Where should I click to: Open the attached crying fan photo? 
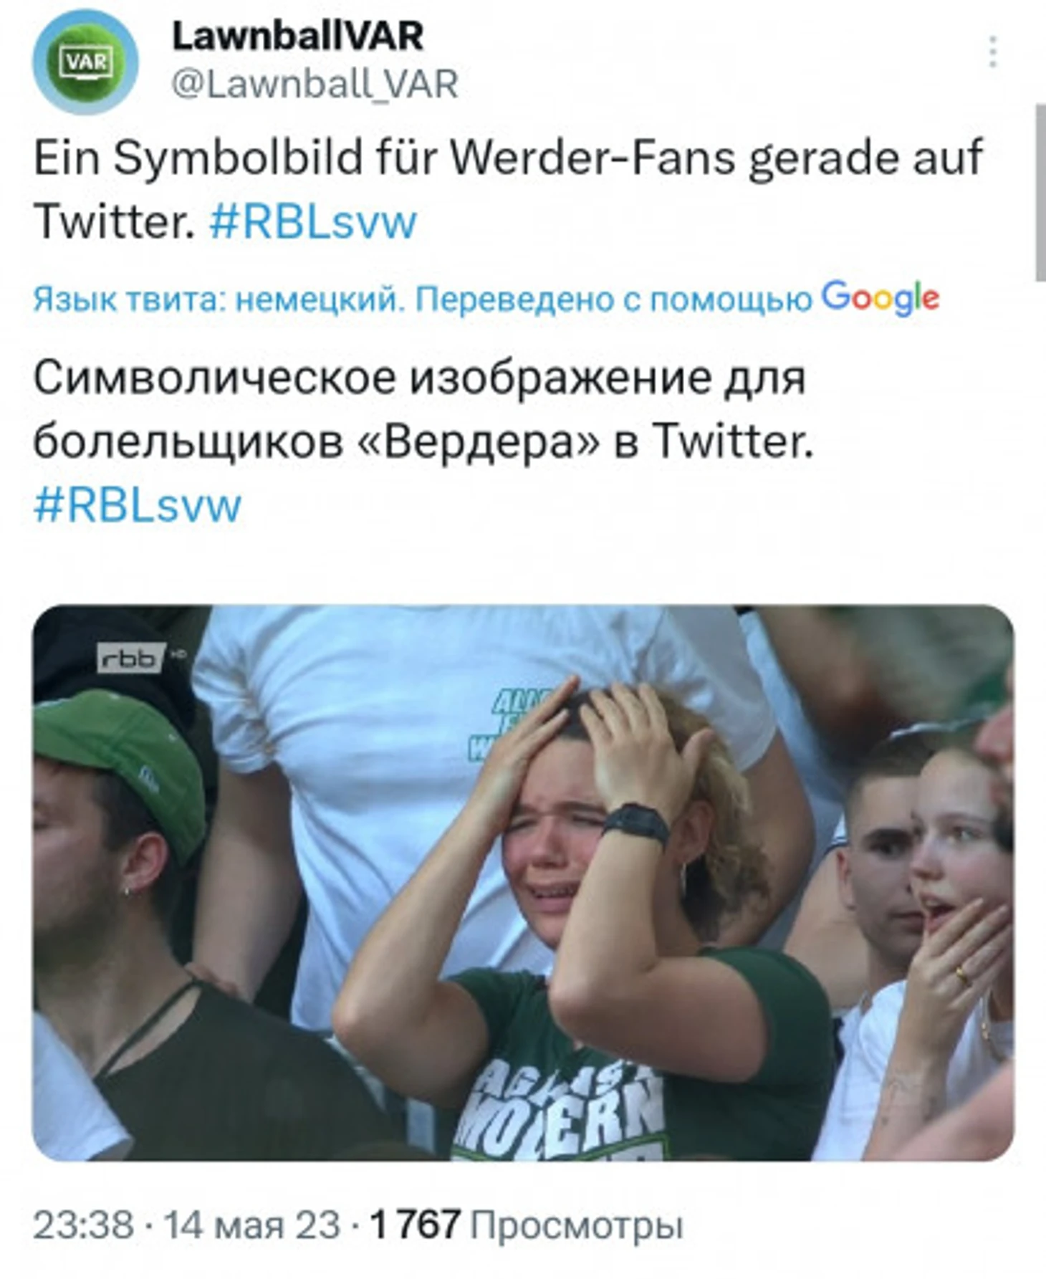523,883
